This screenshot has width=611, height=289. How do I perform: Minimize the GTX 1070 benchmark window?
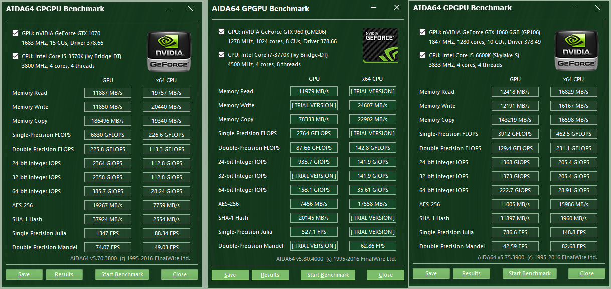pyautogui.click(x=168, y=9)
